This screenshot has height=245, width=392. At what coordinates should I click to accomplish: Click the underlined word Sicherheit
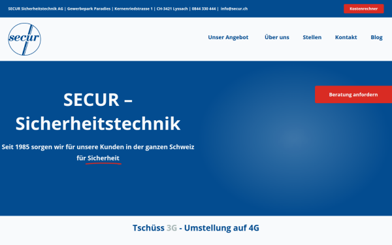pyautogui.click(x=103, y=158)
